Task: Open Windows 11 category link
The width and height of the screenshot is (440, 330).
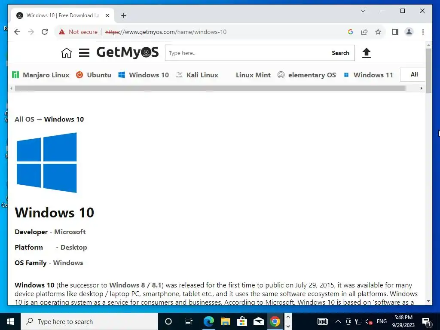Action: 368,75
